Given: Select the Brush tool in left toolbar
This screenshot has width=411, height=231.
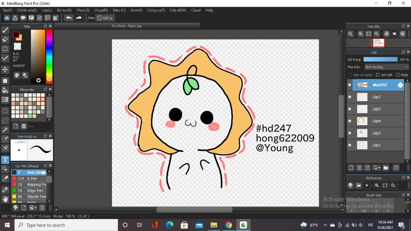Looking at the screenshot, I should click(5, 30).
